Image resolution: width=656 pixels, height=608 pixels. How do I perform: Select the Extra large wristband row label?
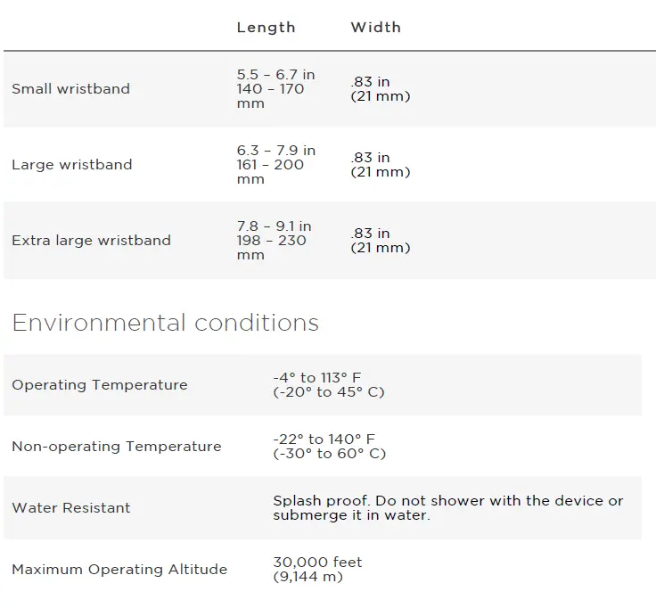click(91, 241)
